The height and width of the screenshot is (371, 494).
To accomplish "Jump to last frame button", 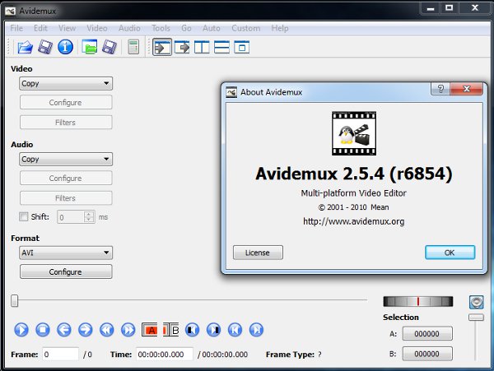I will 256,330.
